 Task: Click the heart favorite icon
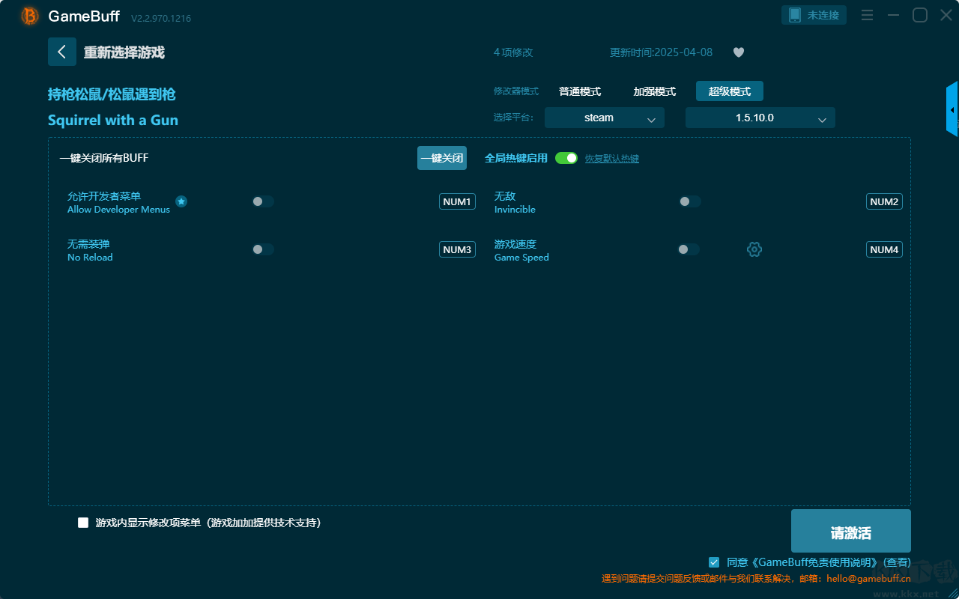738,52
